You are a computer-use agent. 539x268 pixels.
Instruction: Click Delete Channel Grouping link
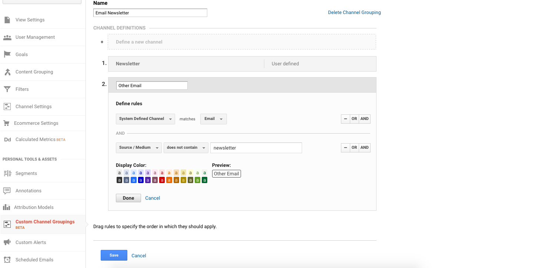tap(354, 12)
